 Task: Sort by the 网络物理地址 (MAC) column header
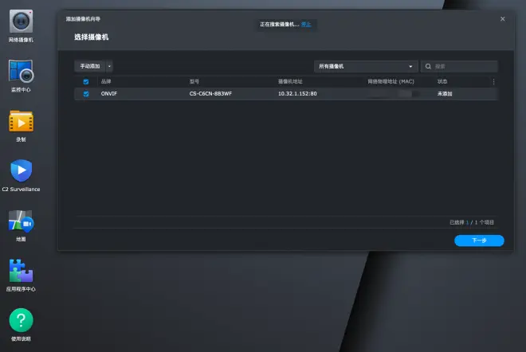[391, 81]
